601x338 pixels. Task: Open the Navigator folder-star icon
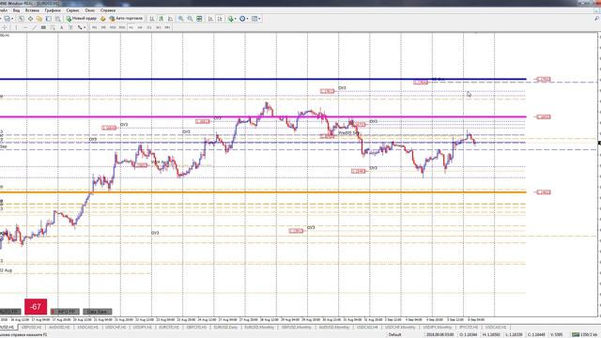click(x=39, y=19)
